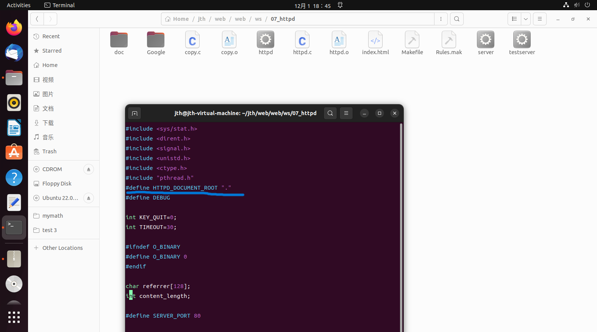
Task: Open the Google folder
Action: [156, 43]
